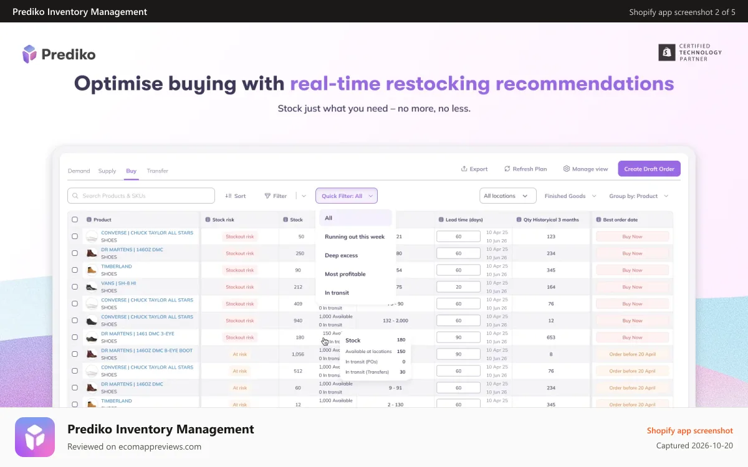Image resolution: width=748 pixels, height=467 pixels.
Task: Collapse the Quick Filter: All dropdown
Action: pos(347,196)
